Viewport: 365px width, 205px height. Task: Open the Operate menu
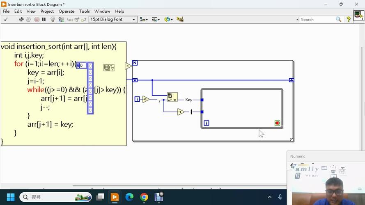(x=67, y=11)
